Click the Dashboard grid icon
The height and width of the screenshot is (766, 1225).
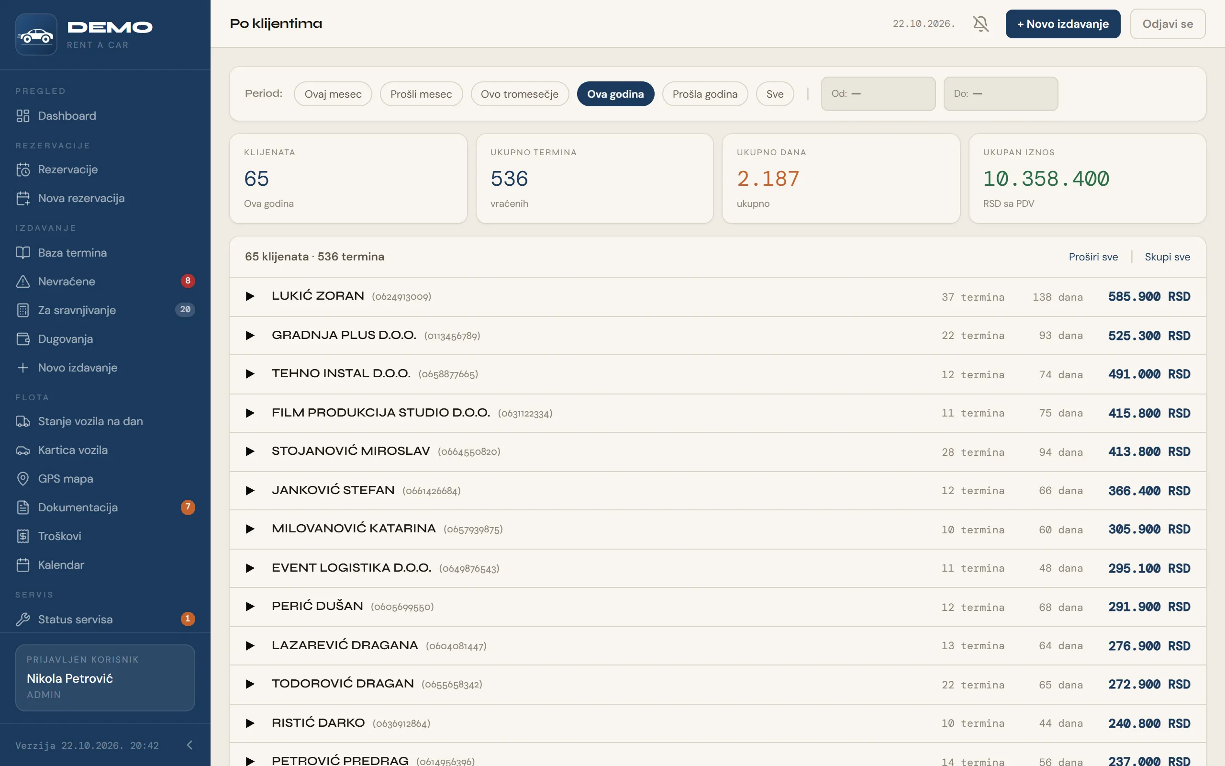click(23, 115)
